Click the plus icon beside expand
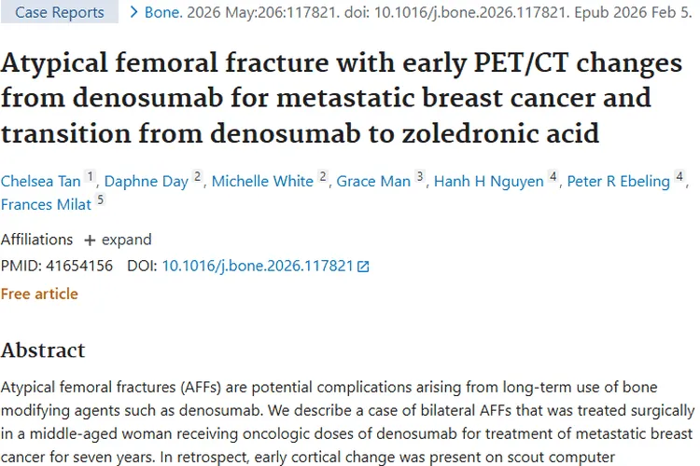This screenshot has width=700, height=466. pyautogui.click(x=90, y=240)
